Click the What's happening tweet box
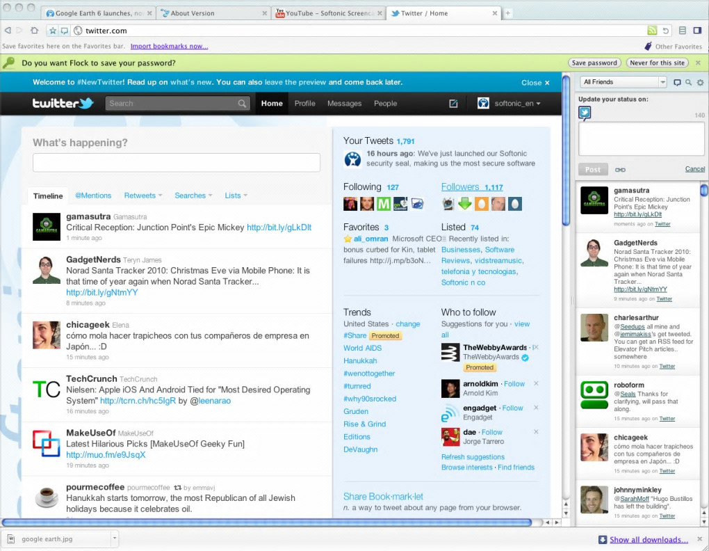 177,162
